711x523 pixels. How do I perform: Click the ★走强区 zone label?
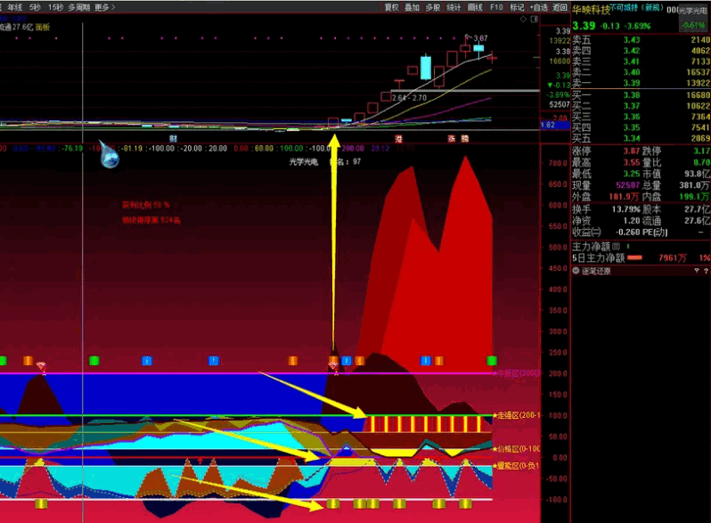click(516, 415)
